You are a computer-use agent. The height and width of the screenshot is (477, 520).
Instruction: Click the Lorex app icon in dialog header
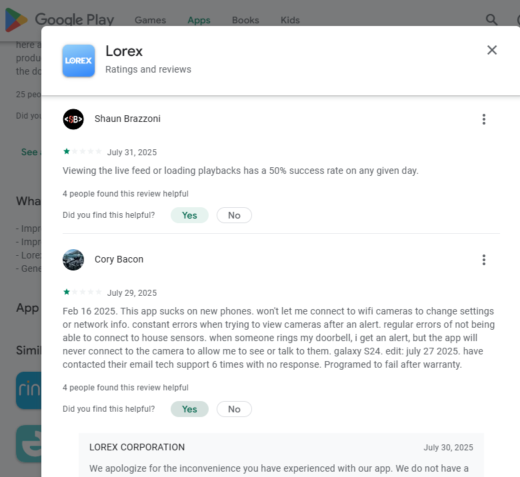point(79,61)
